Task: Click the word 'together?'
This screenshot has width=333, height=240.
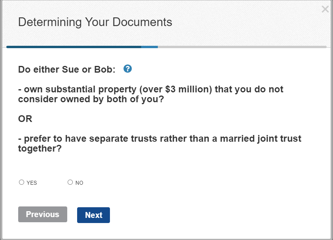Action: 40,148
